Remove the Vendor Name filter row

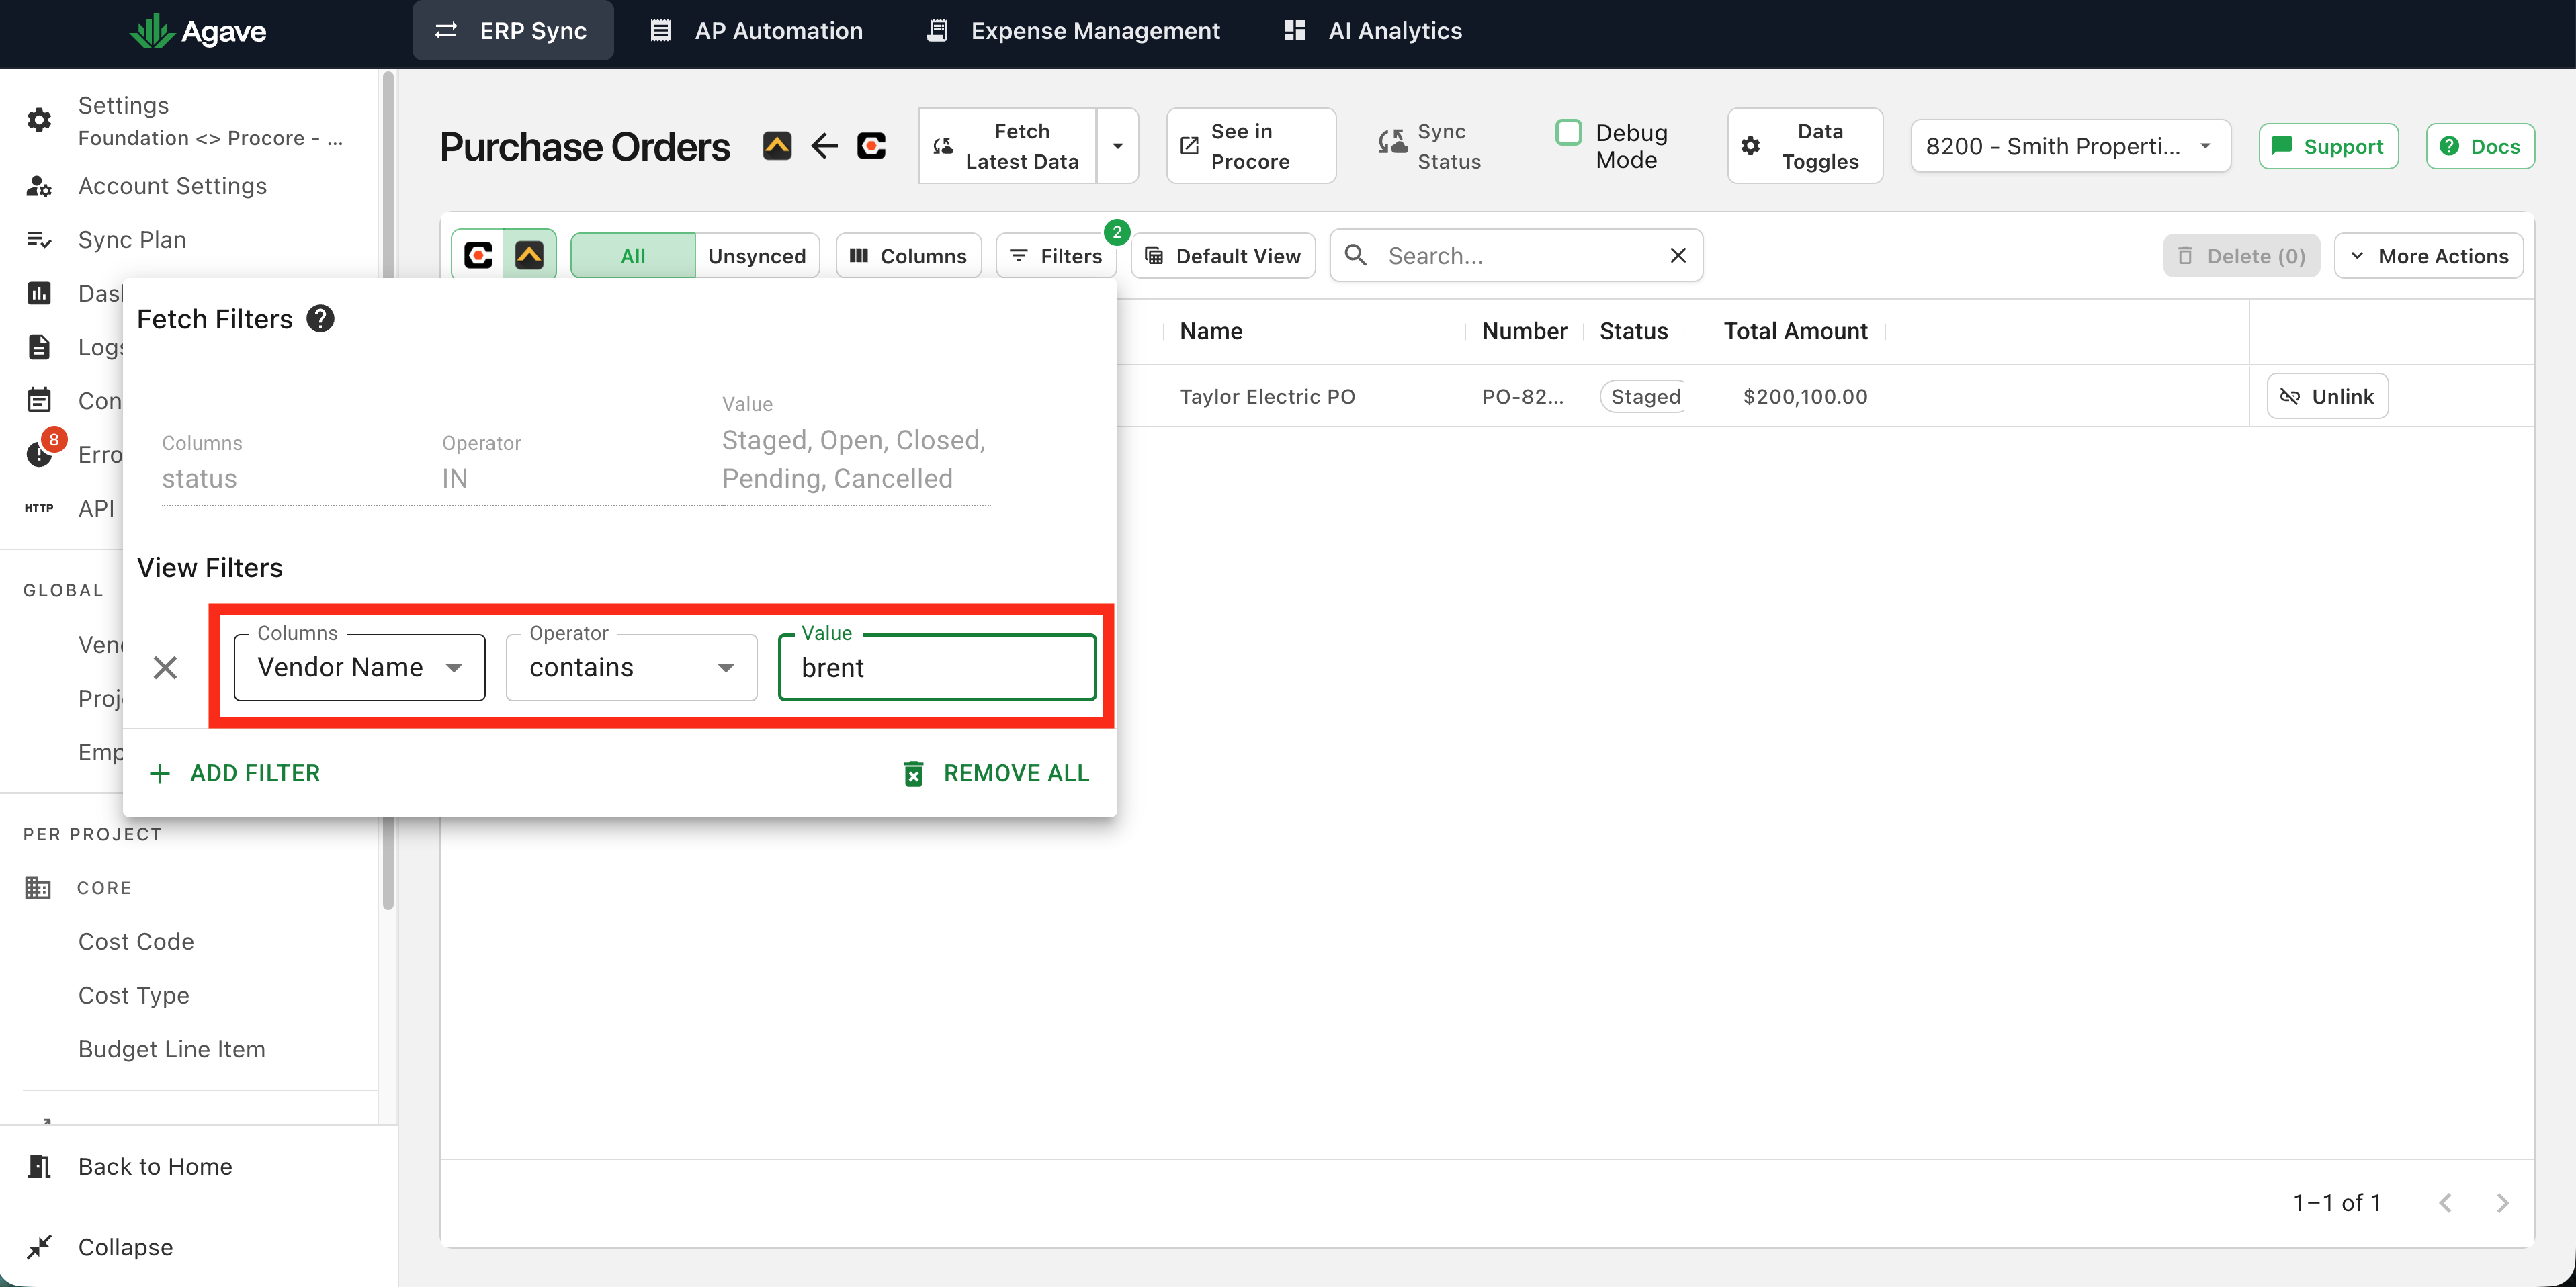click(165, 667)
